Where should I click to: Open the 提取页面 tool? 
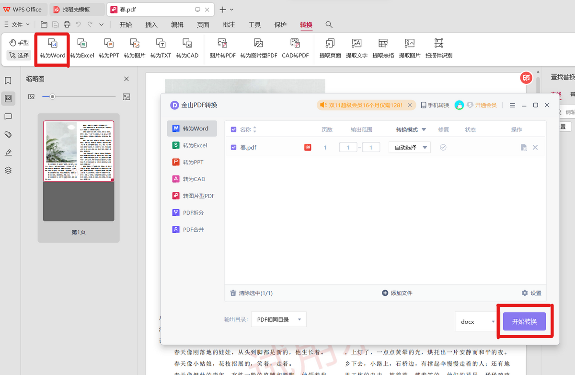point(330,49)
